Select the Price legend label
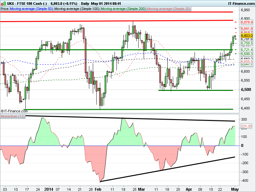This screenshot has height=192, width=256. (x=5, y=9)
